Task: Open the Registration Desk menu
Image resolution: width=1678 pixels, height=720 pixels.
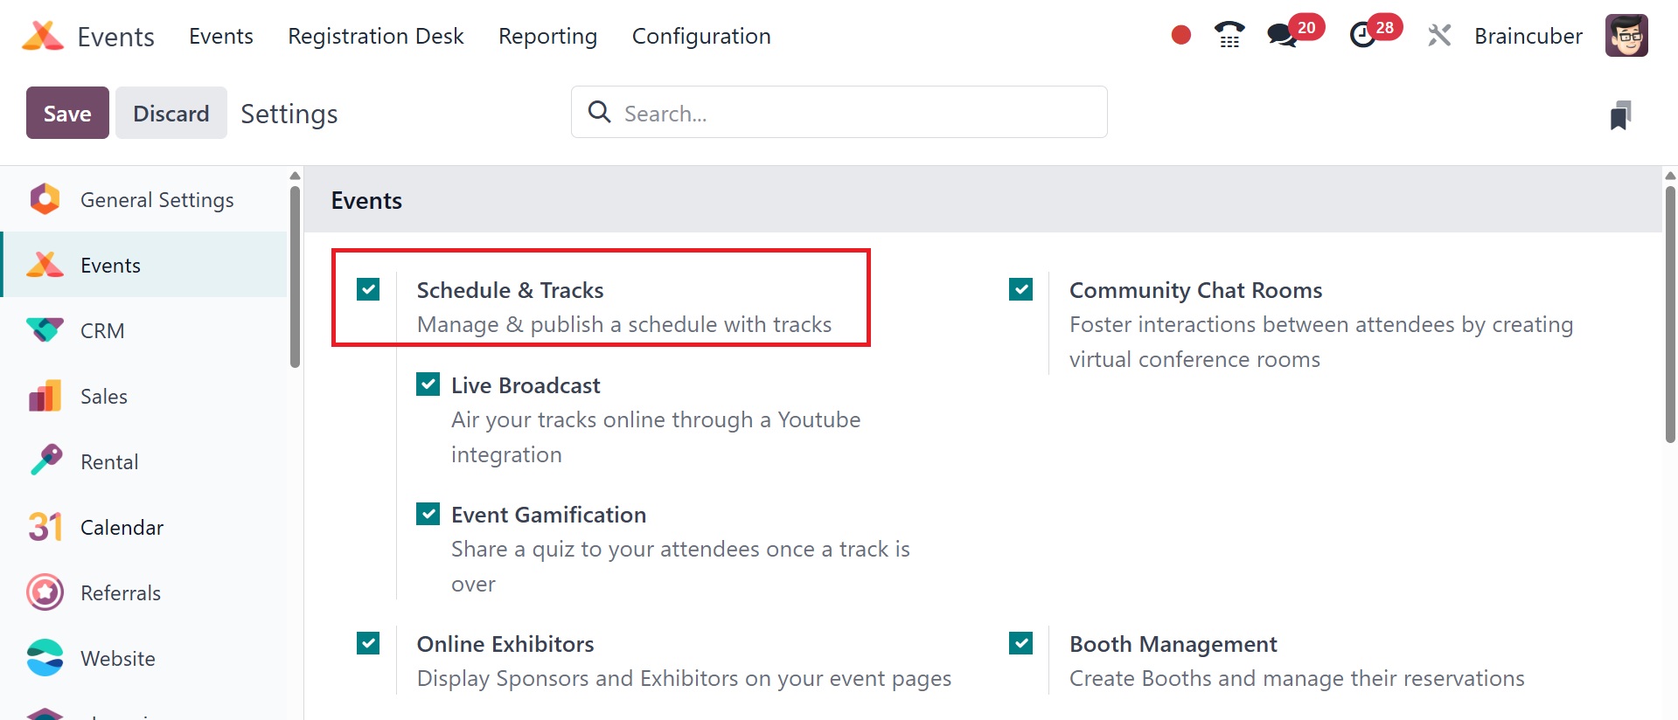Action: (x=375, y=36)
